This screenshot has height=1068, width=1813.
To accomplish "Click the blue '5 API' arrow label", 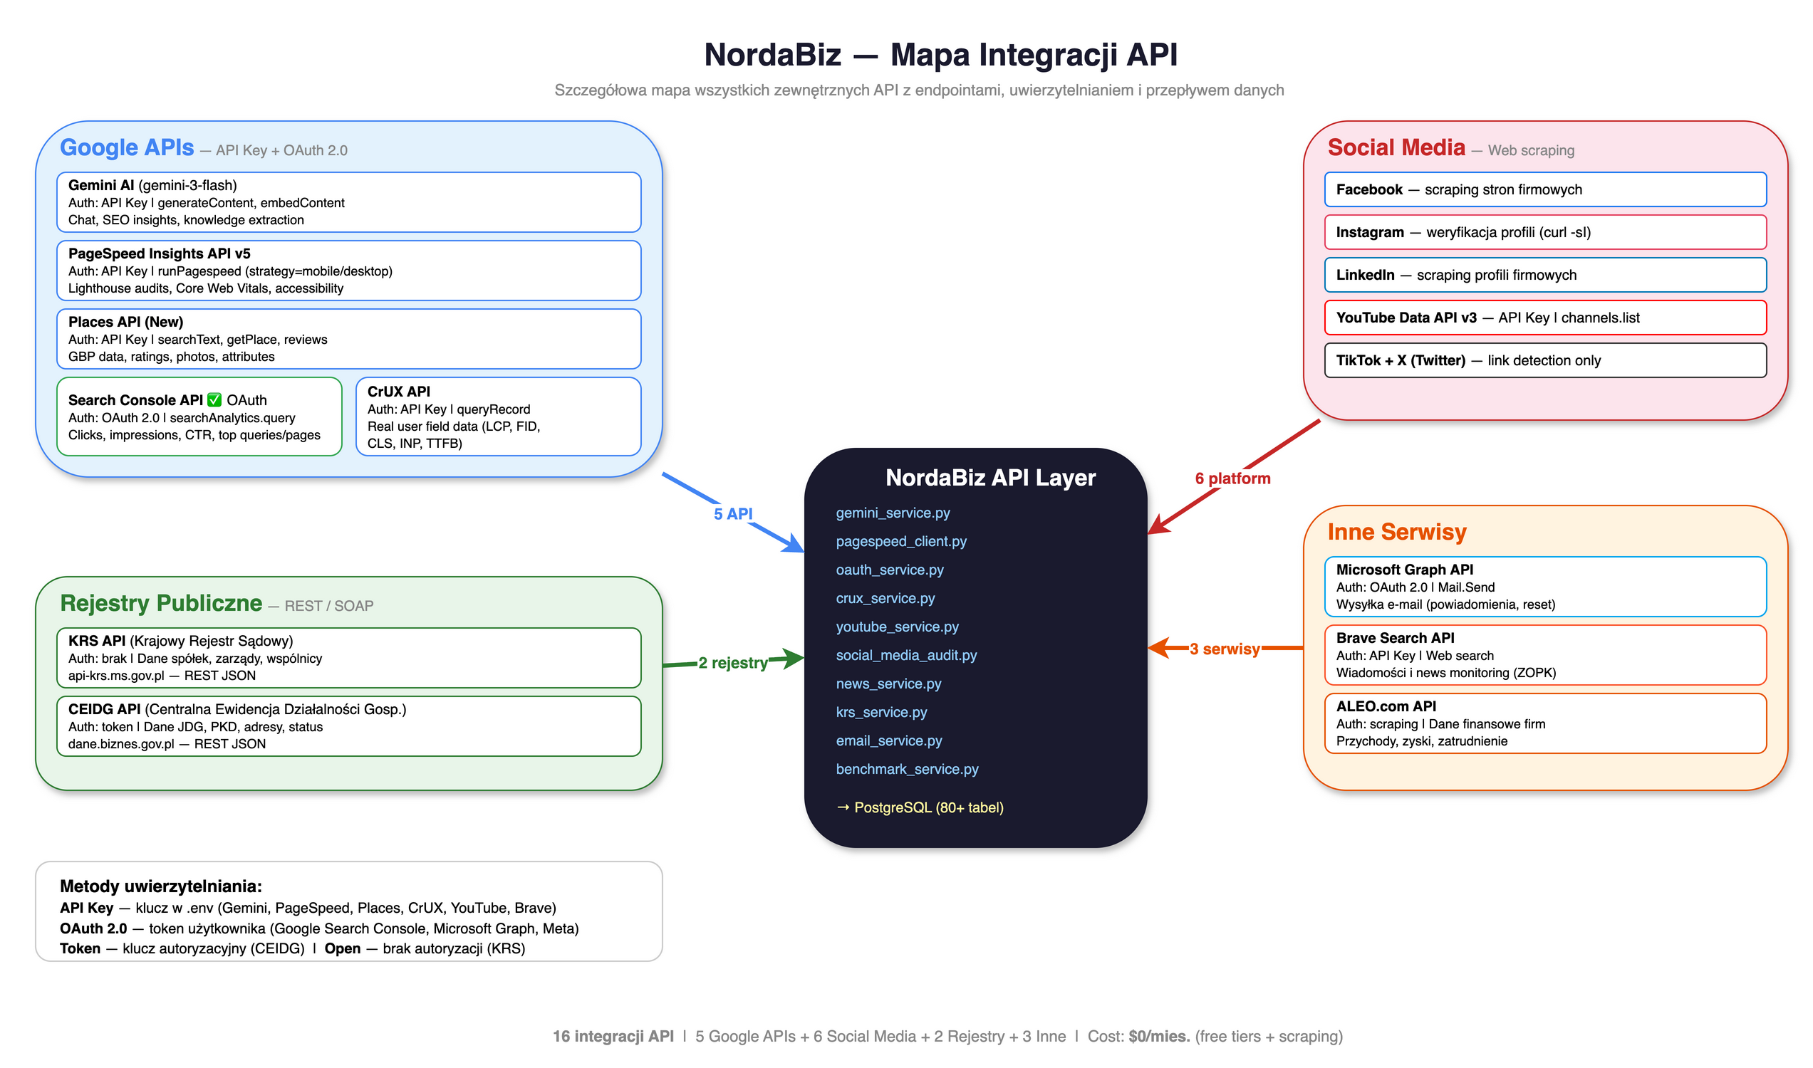I will (x=733, y=515).
